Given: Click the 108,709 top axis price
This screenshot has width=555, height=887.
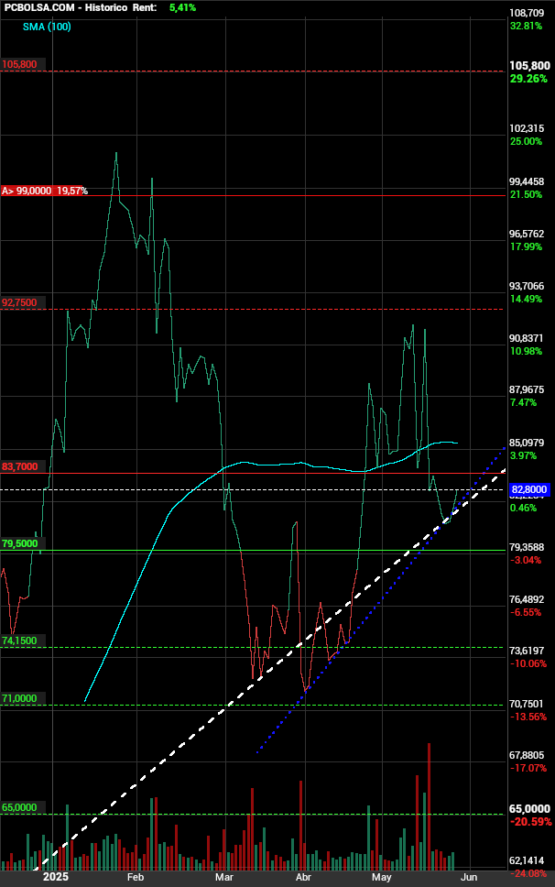Looking at the screenshot, I should tap(527, 13).
